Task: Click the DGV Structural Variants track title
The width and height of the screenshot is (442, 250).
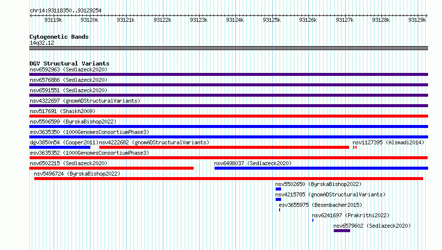Action: tap(70, 63)
